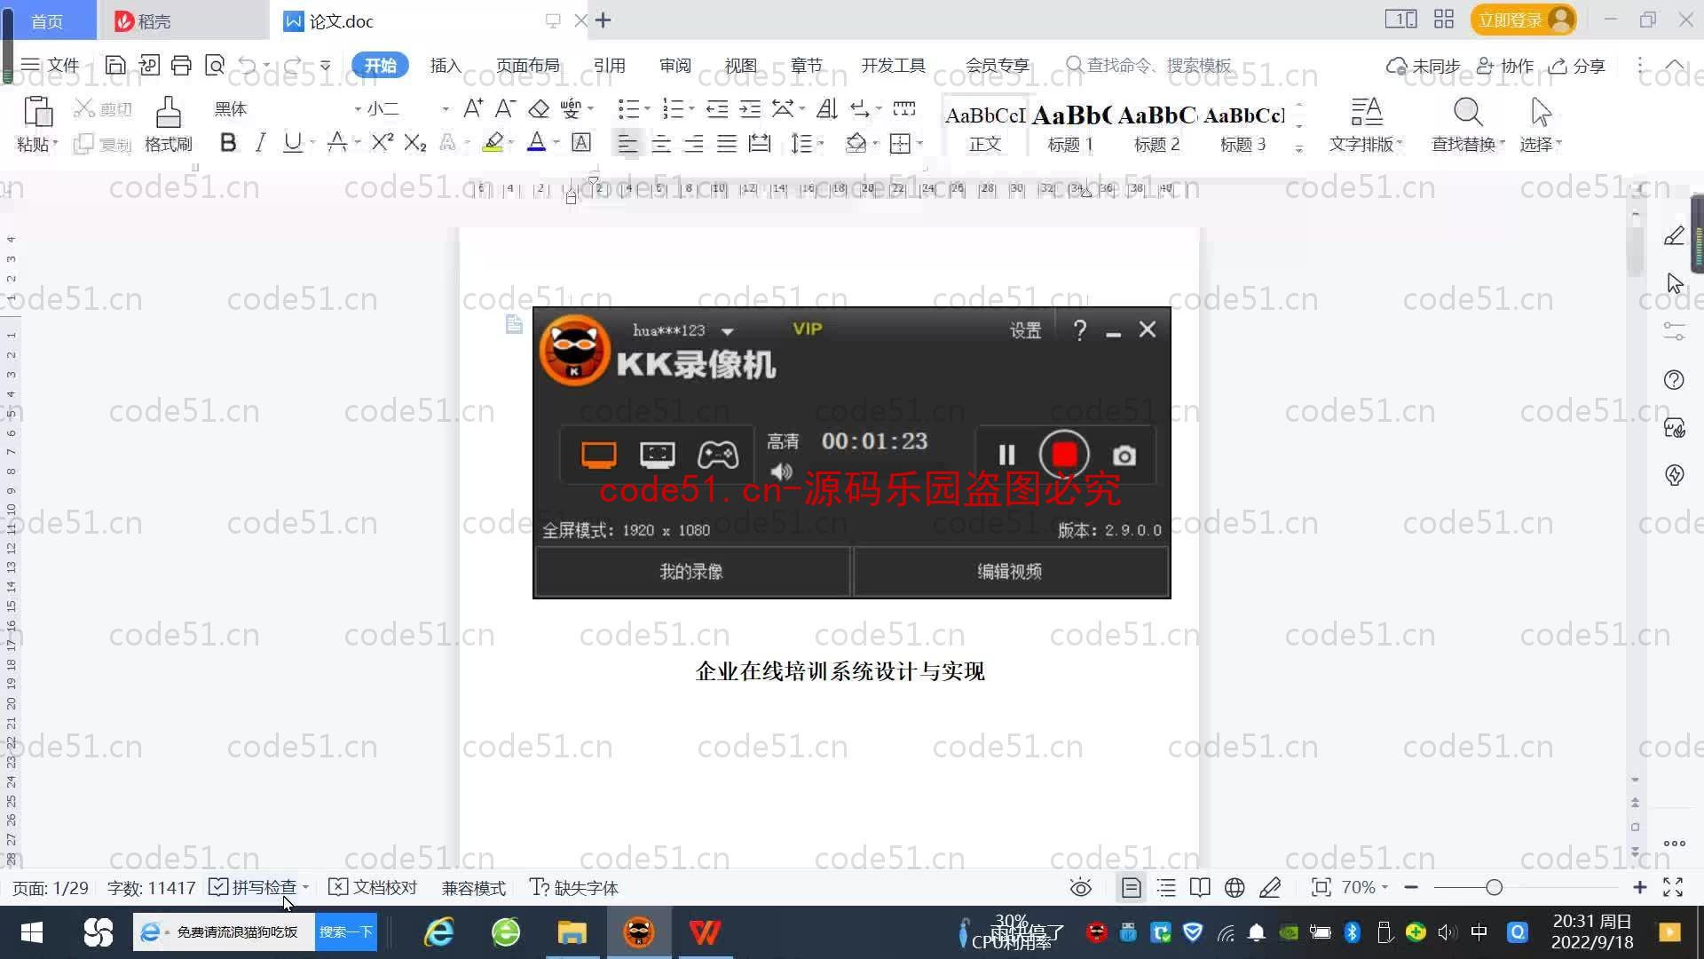Click the screenshot camera icon
Image resolution: width=1704 pixels, height=959 pixels.
[1123, 455]
